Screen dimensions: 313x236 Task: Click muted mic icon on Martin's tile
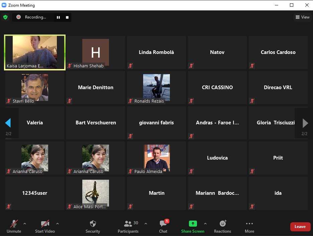[130, 206]
